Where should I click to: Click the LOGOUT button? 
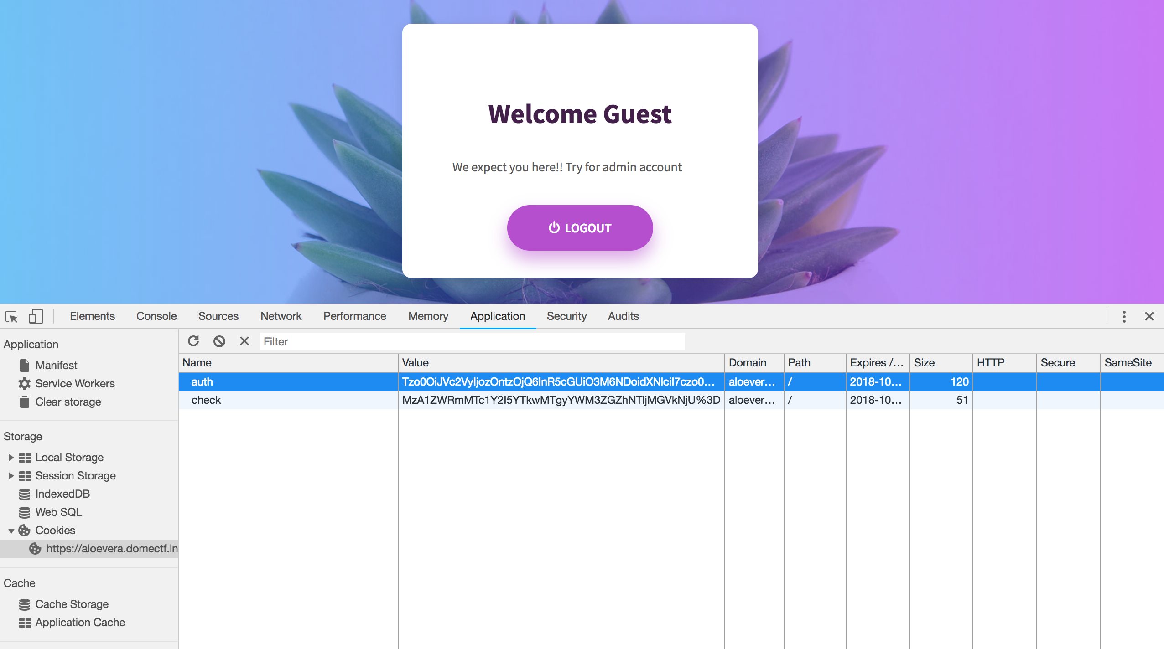580,228
